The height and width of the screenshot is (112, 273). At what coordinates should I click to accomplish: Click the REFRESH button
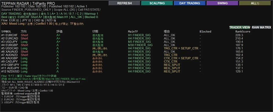tap(124, 3)
